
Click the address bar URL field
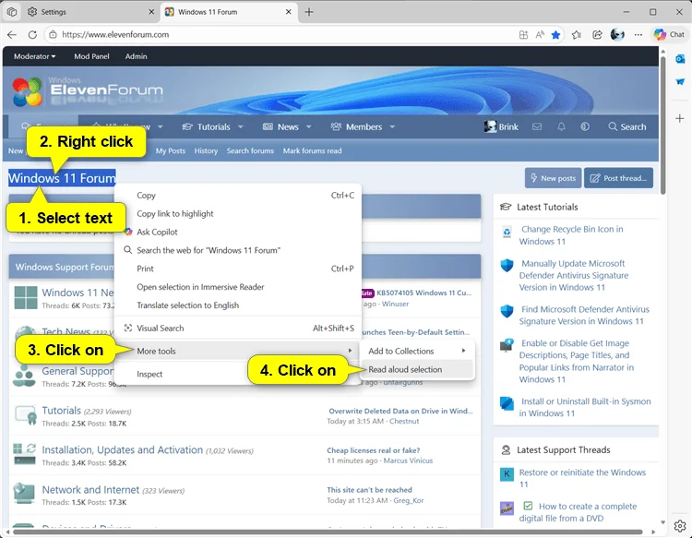282,34
